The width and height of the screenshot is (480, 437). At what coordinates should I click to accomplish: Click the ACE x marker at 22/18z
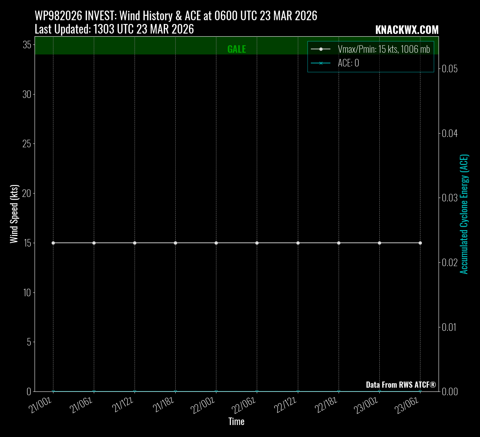[x=339, y=391]
